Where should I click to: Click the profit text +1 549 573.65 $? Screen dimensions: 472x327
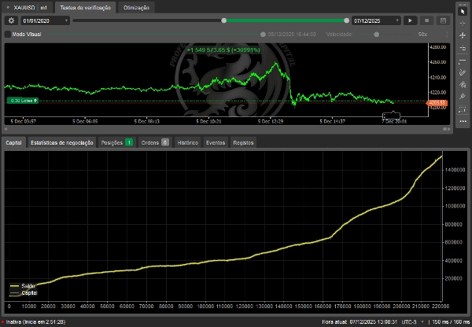223,50
